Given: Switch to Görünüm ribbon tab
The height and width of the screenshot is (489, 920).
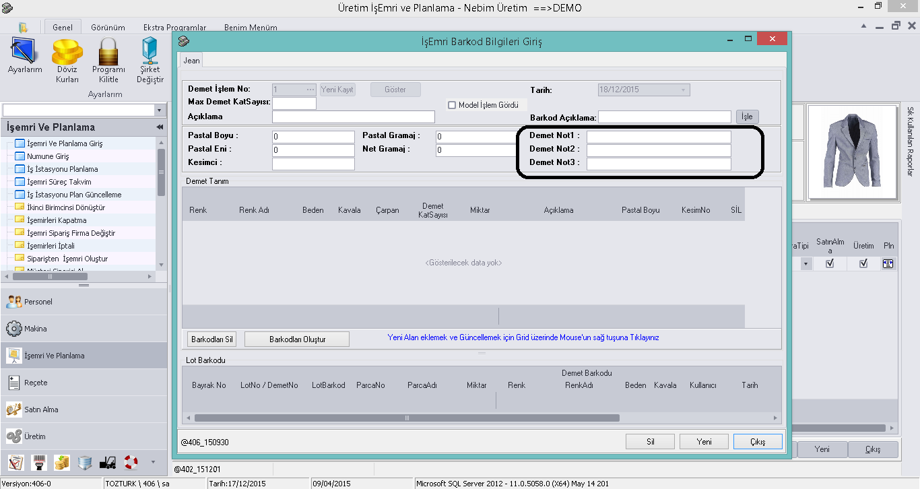Looking at the screenshot, I should pyautogui.click(x=108, y=28).
